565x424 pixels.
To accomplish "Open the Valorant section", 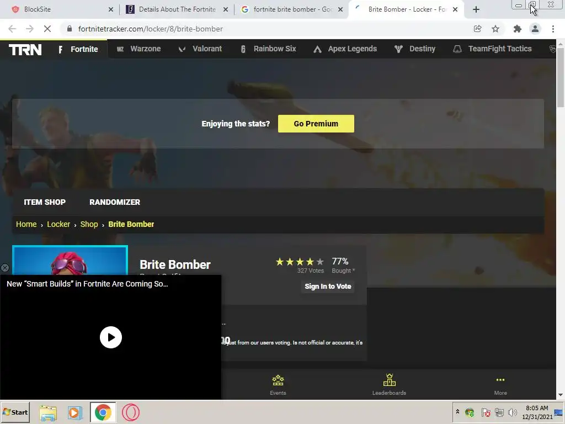I will [x=200, y=49].
